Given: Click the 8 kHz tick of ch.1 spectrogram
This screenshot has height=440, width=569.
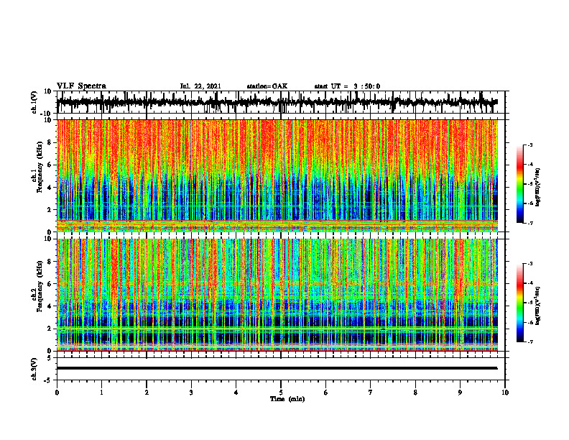Looking at the screenshot, I should [x=50, y=142].
